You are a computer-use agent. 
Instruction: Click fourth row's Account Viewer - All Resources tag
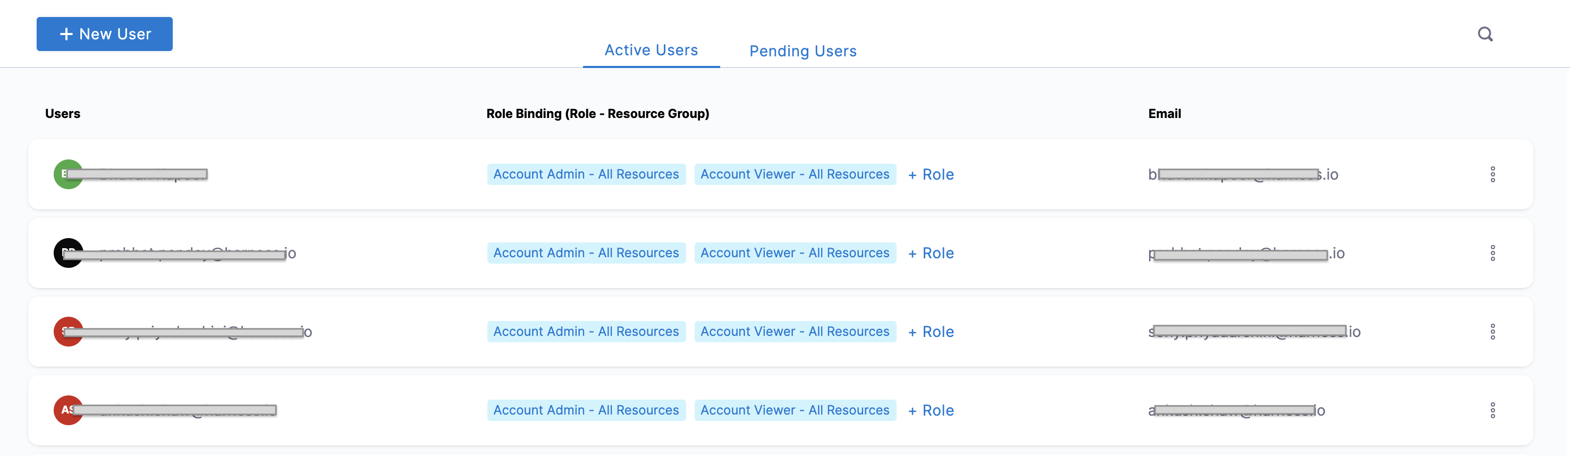(x=795, y=410)
